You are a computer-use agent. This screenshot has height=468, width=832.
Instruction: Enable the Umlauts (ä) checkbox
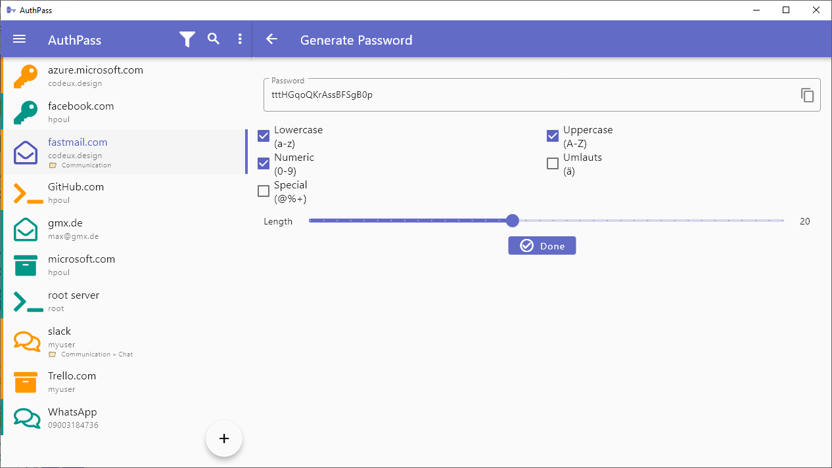point(553,163)
